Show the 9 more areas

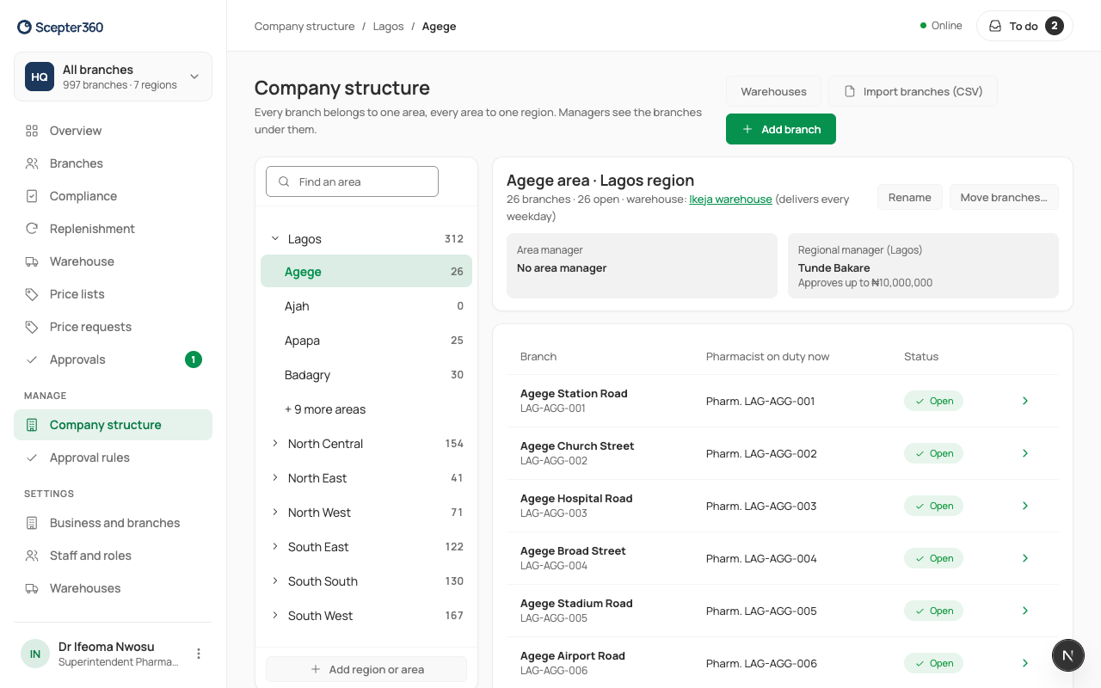point(325,409)
